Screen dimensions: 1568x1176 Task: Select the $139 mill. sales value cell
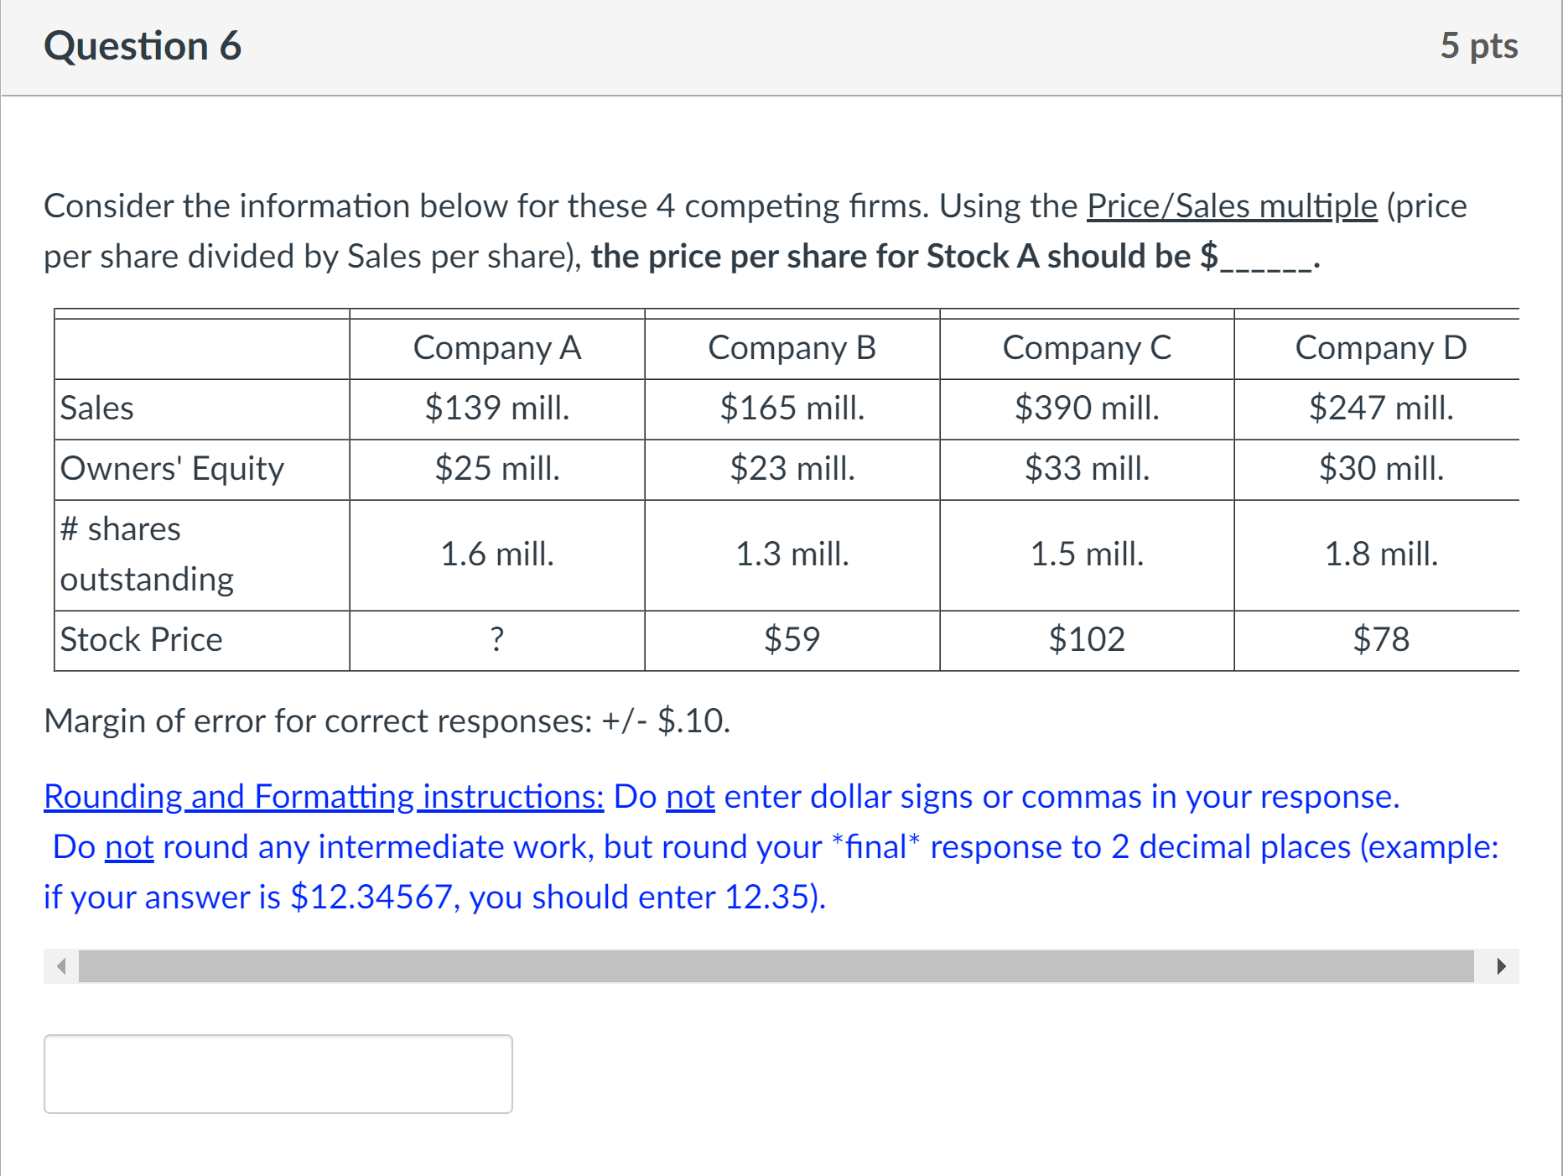(x=496, y=408)
